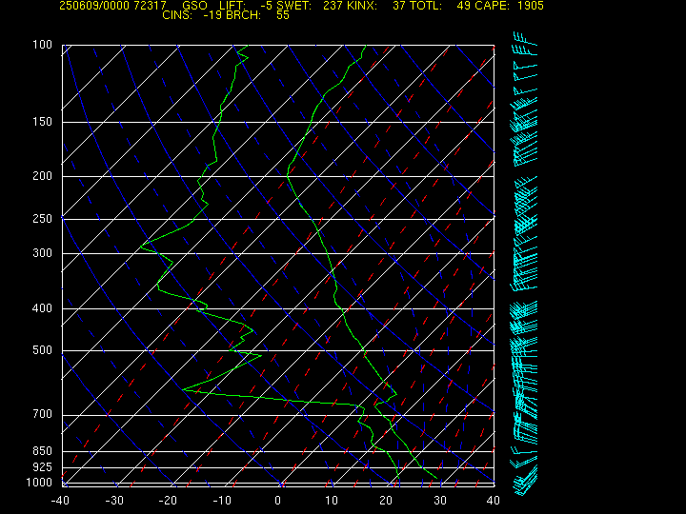Click the 250 pressure level label
Image resolution: width=686 pixels, height=514 pixels.
(x=42, y=219)
